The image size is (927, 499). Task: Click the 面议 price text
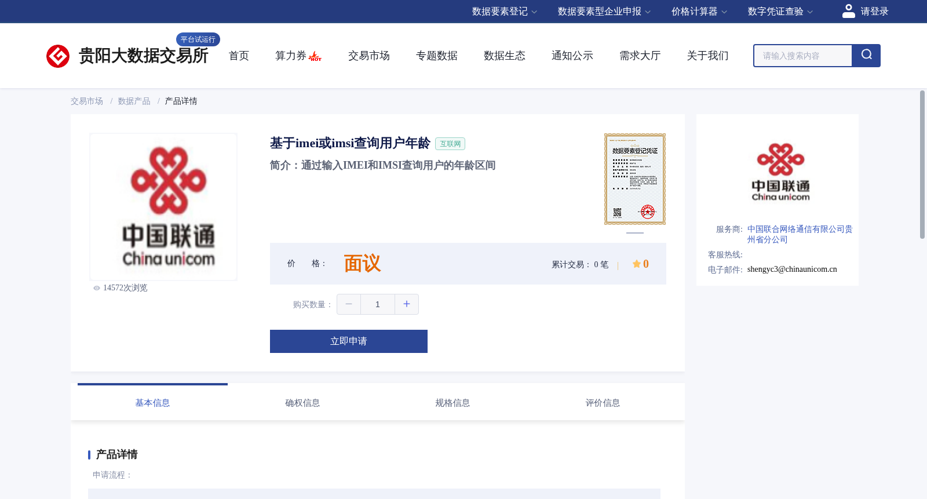click(362, 264)
